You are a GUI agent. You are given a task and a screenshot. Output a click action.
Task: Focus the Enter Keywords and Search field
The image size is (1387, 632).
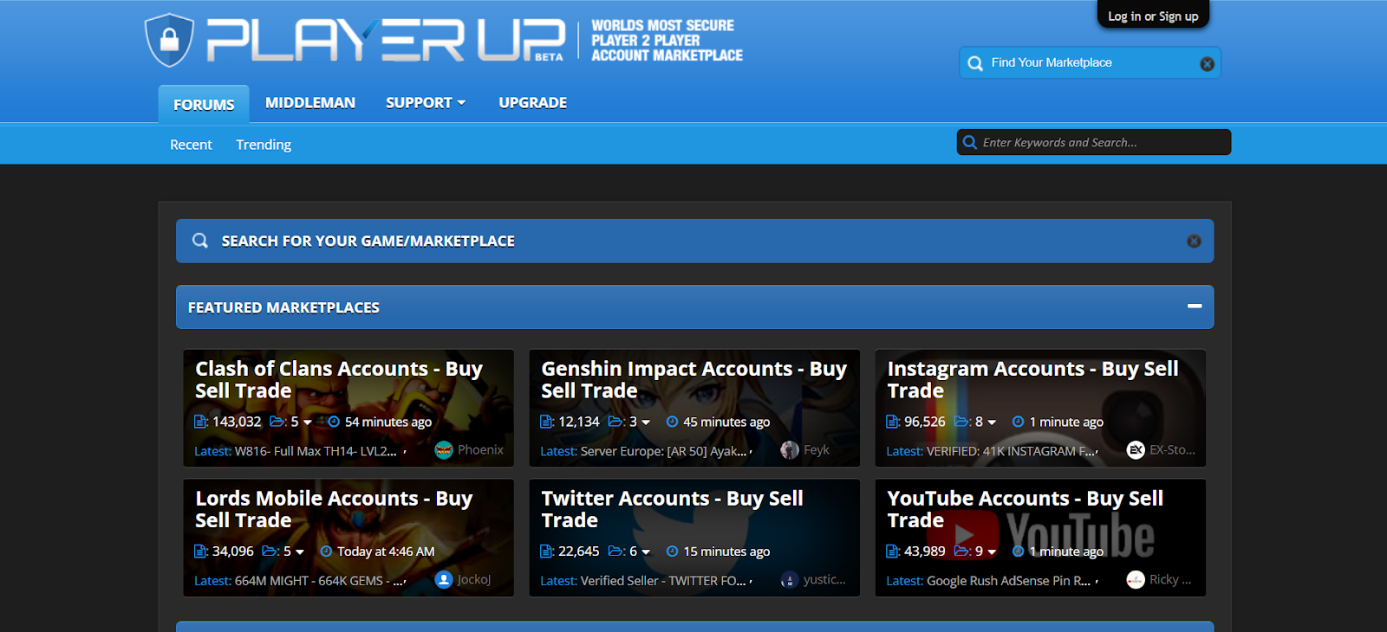1094,142
